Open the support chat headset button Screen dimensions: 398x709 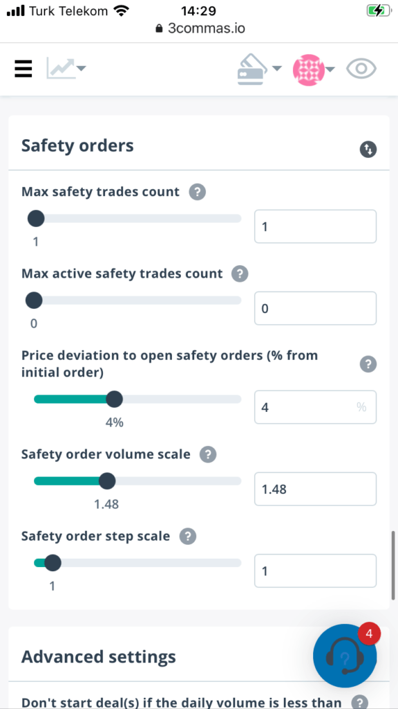[345, 656]
